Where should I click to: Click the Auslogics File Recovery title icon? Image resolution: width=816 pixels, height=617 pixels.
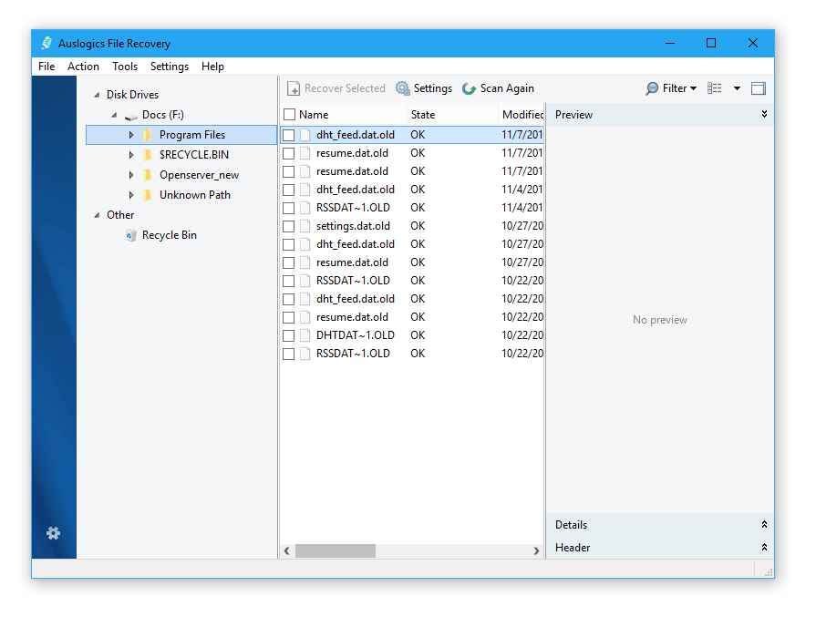pyautogui.click(x=46, y=43)
